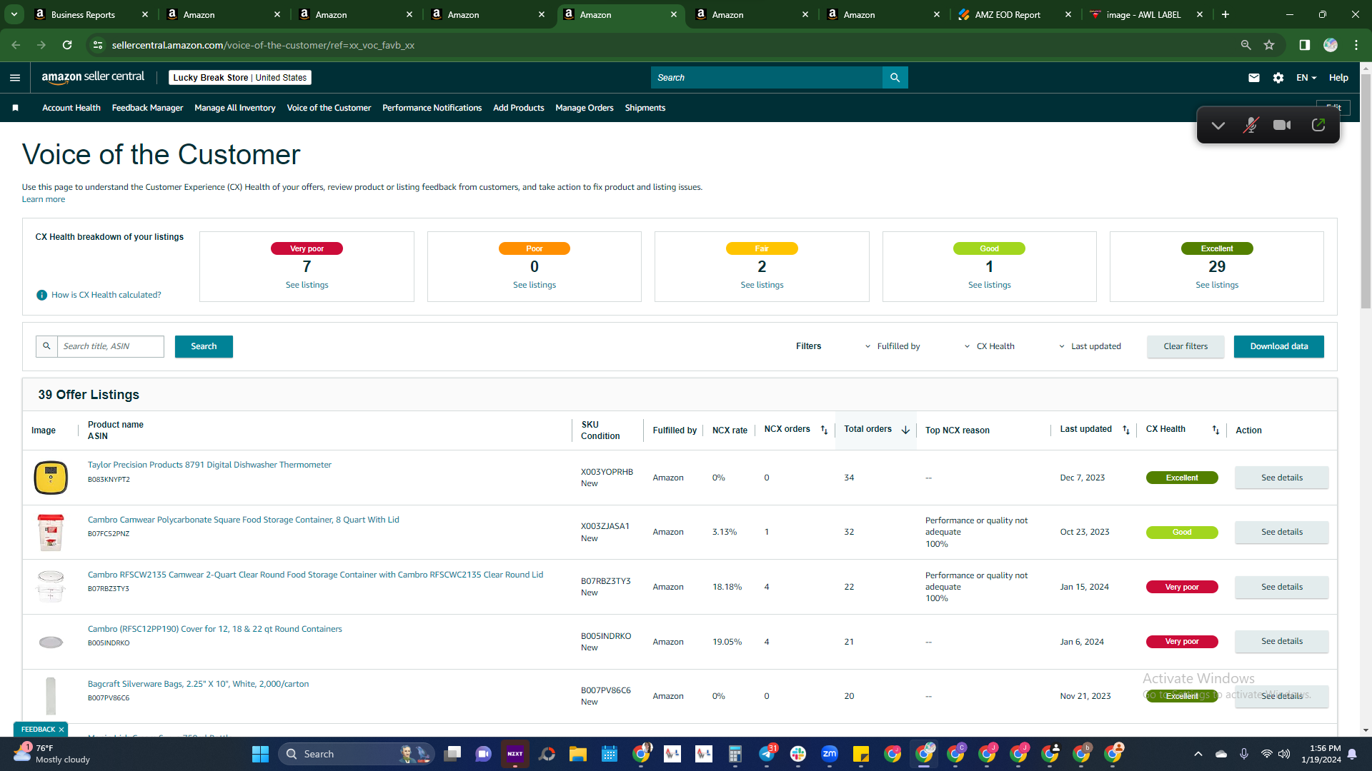Open the messages envelope icon
The width and height of the screenshot is (1372, 771).
1254,78
